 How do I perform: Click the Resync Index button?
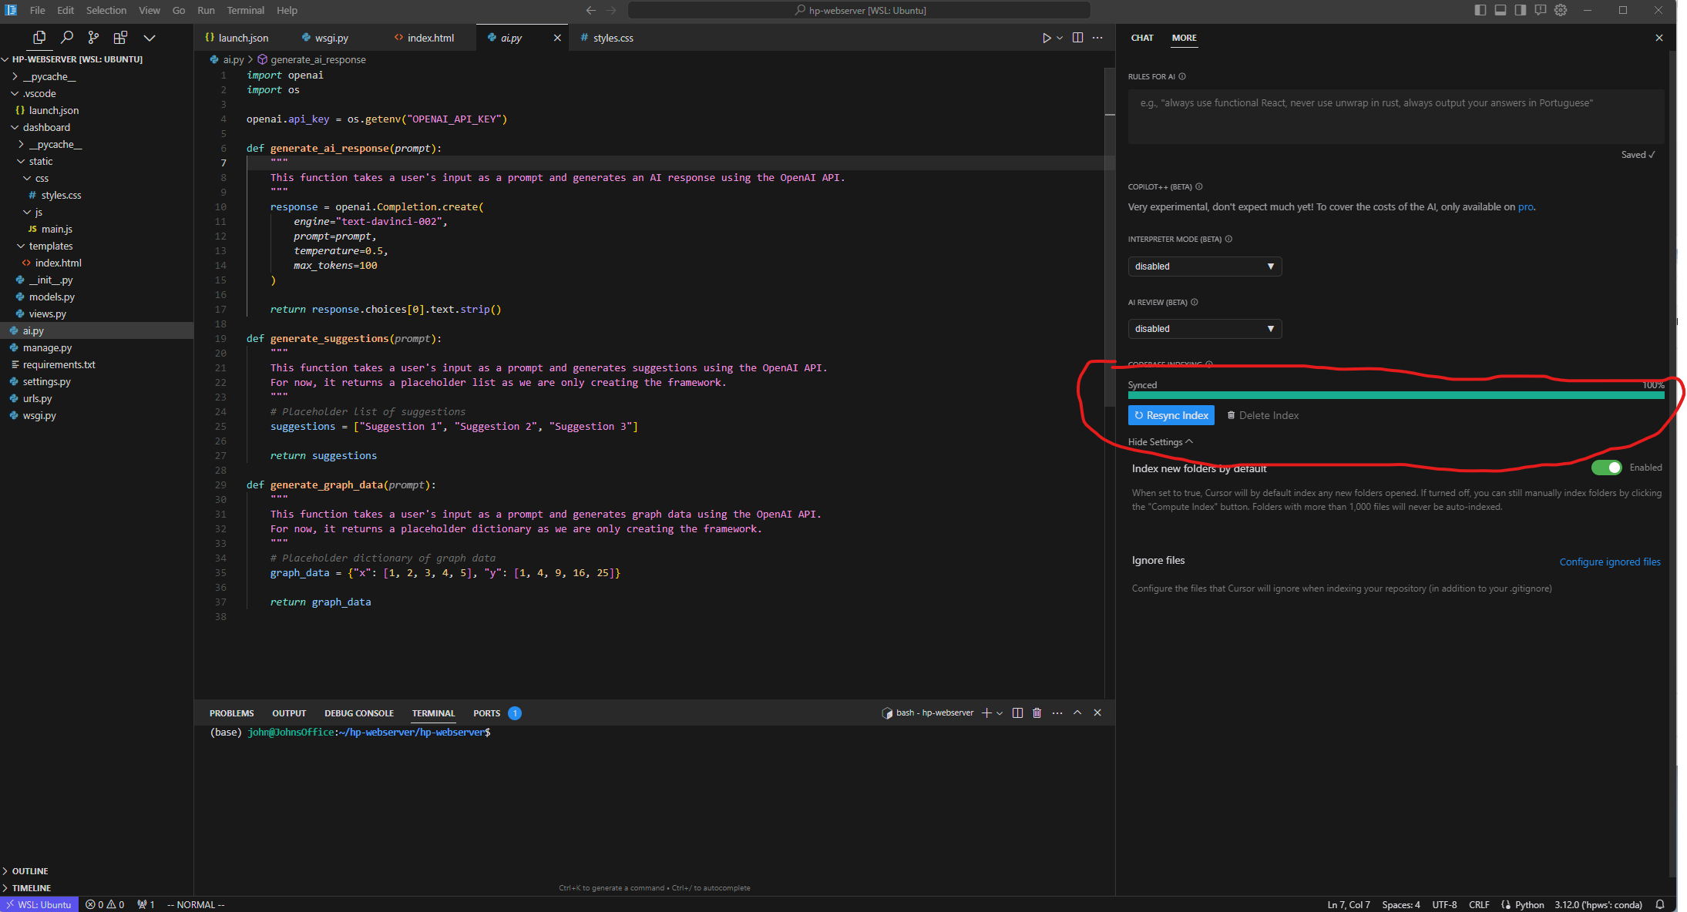click(1171, 415)
